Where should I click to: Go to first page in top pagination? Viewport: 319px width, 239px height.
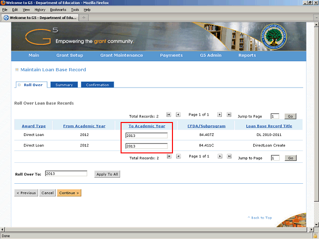click(168, 115)
